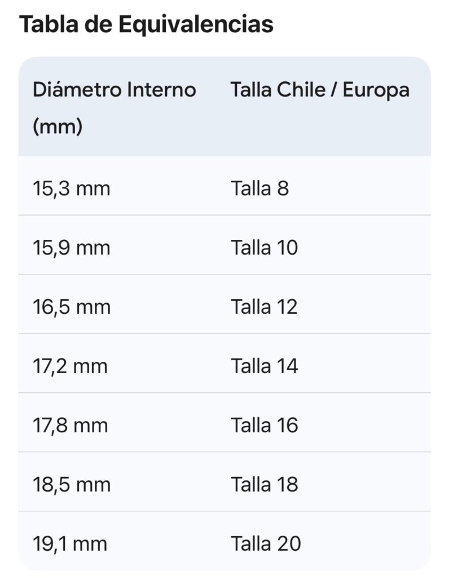
Task: Select the '15,9 mm' diameter cell
Action: point(71,248)
